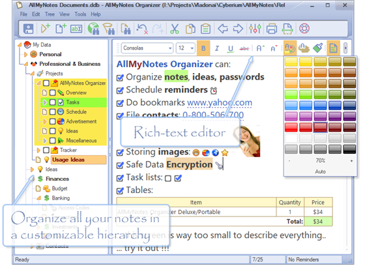Open the File menu
Screen dimensions: 365x270
tap(23, 14)
